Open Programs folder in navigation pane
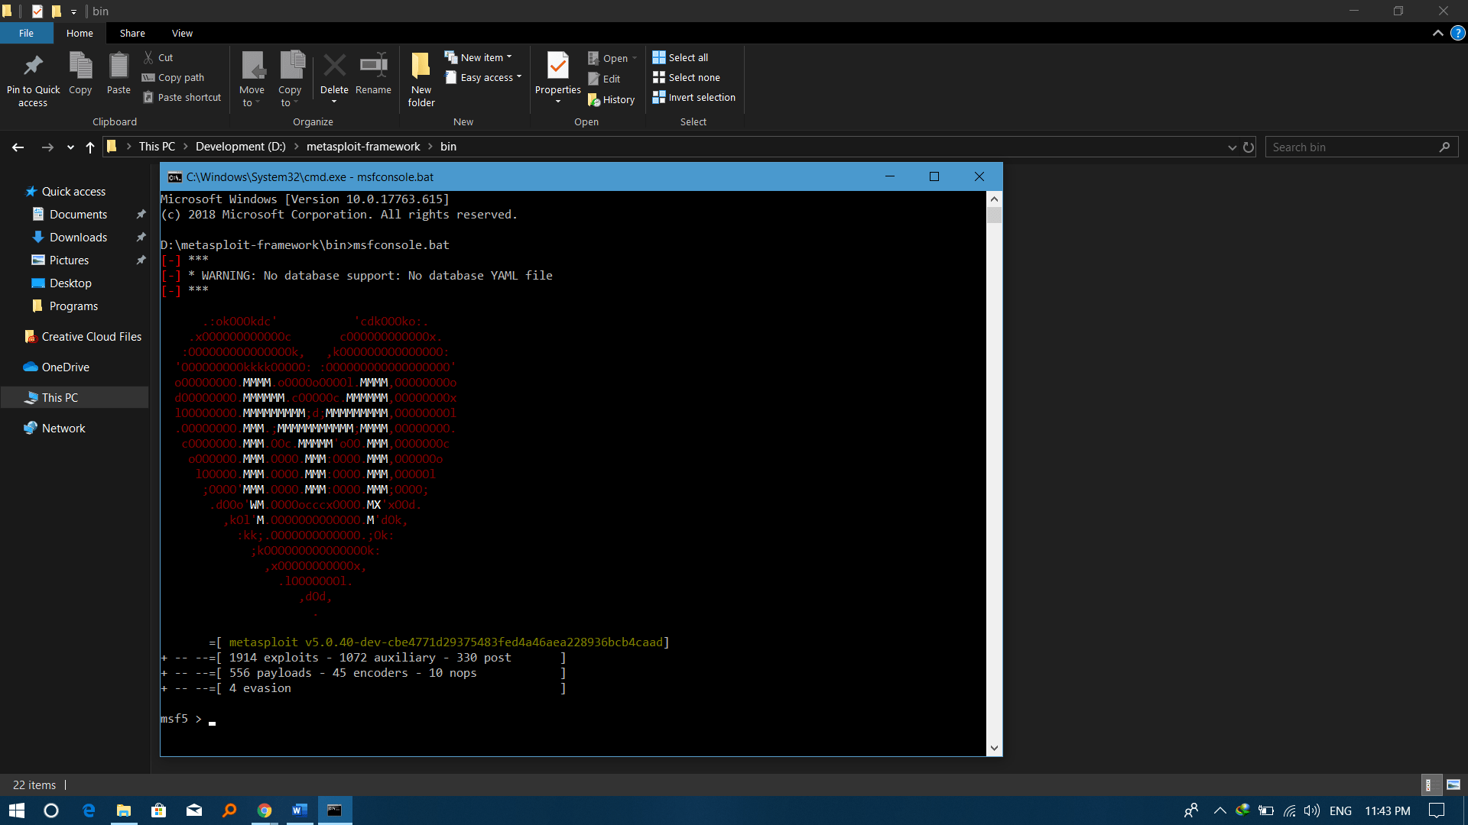 coord(73,306)
